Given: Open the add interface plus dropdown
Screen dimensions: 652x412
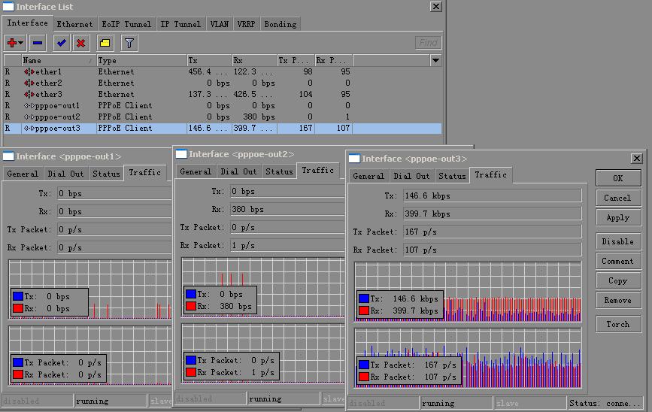Looking at the screenshot, I should click(15, 43).
